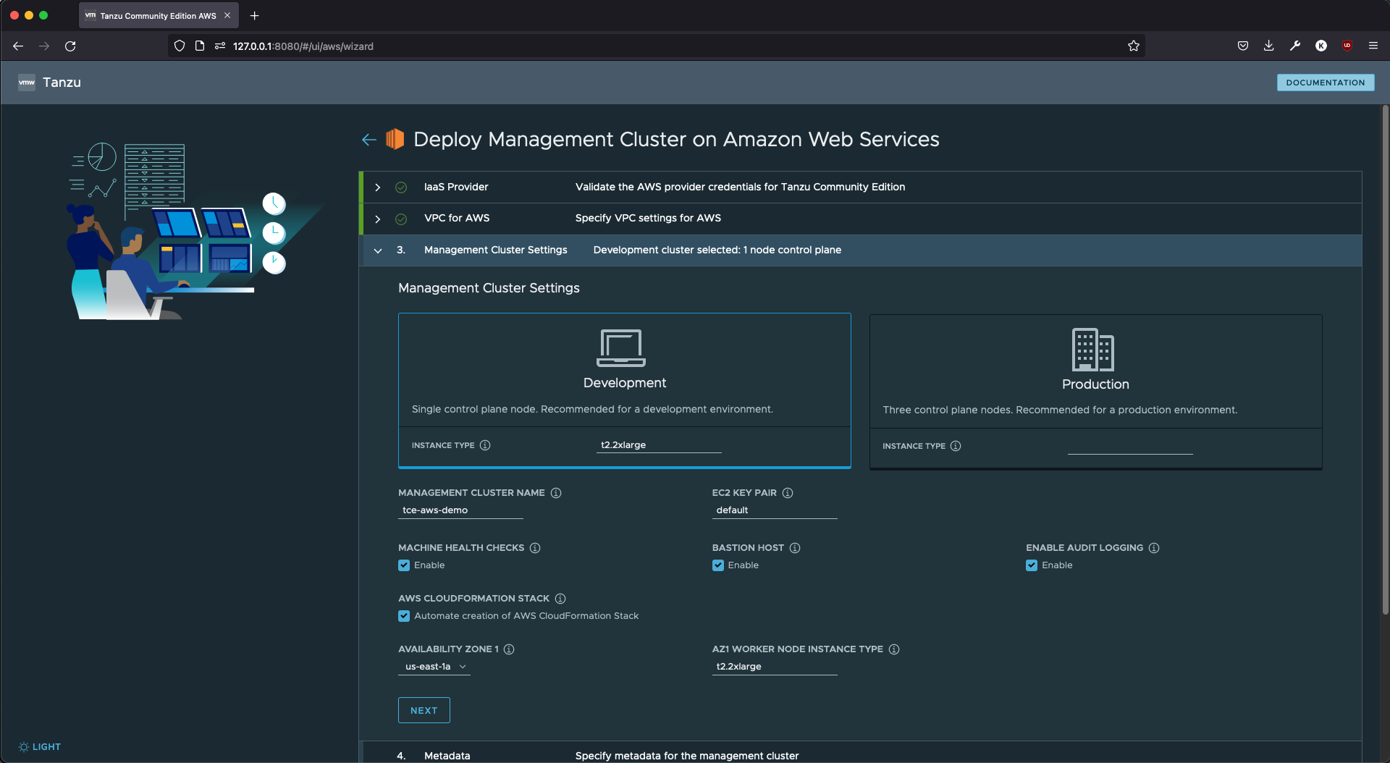
Task: Open AZ1 Worker Node Instance Type field
Action: pyautogui.click(x=775, y=667)
